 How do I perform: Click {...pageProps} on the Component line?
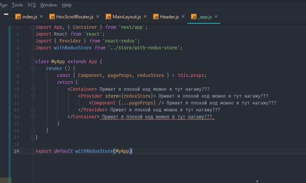(x=137, y=103)
